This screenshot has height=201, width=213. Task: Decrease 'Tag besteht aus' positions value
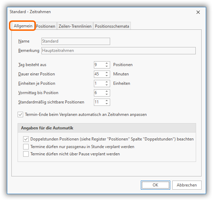[107, 66]
